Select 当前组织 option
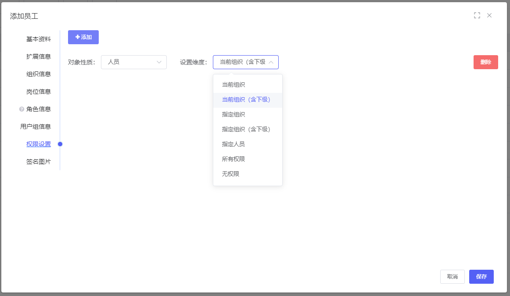Viewport: 510px width, 296px height. point(233,85)
